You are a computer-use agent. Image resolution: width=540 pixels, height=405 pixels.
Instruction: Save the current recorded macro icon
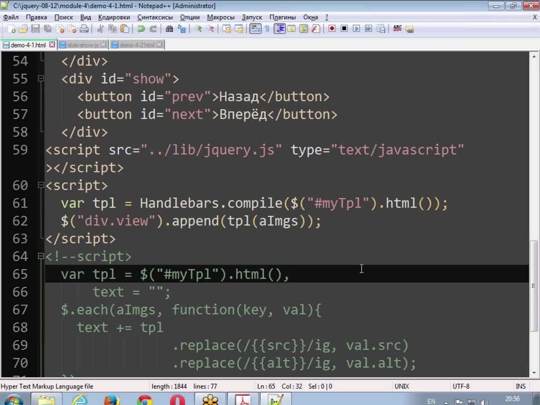click(381, 29)
